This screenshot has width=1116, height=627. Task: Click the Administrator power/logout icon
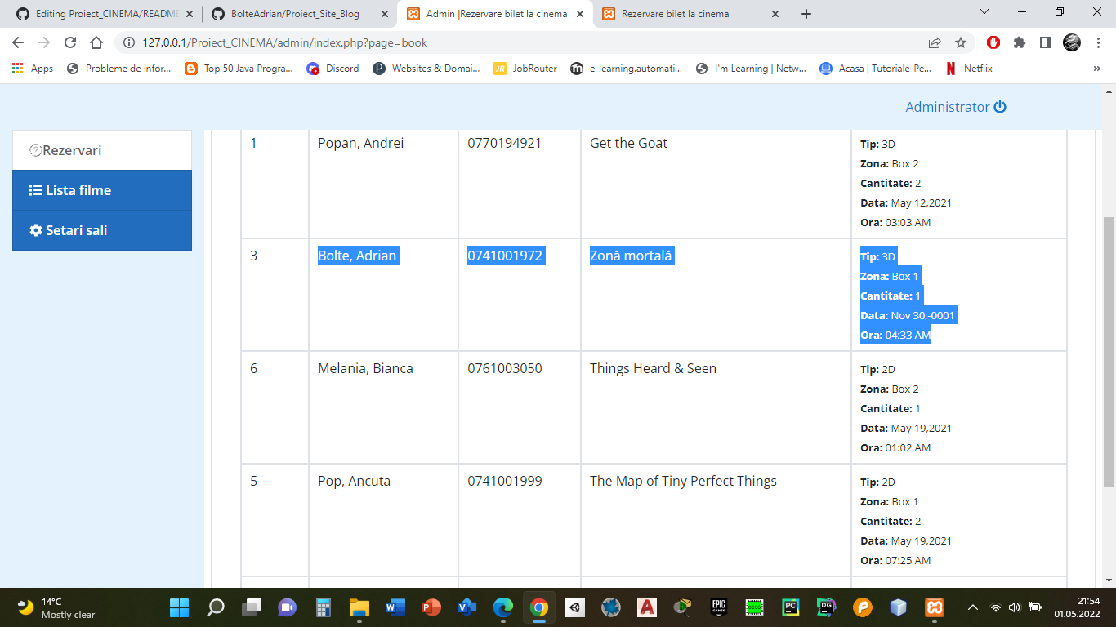click(1000, 107)
